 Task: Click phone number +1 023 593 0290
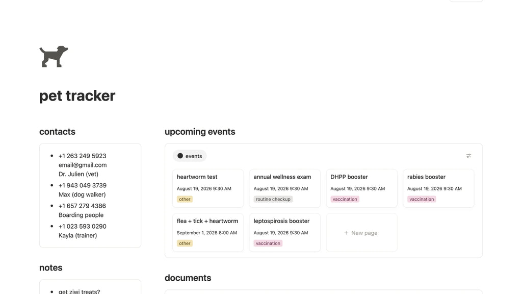[82, 226]
